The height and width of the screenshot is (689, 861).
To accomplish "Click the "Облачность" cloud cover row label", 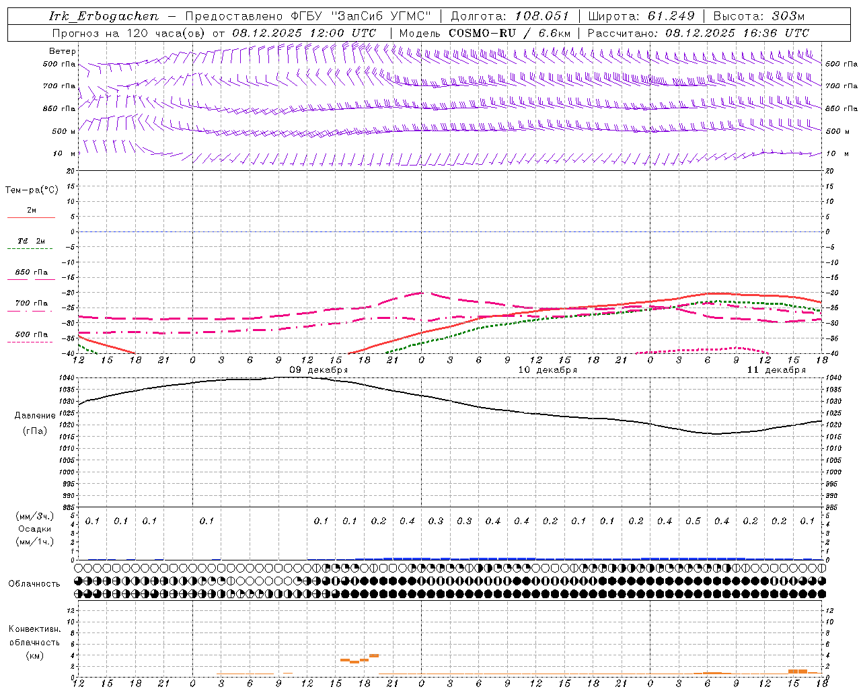I will [x=34, y=584].
